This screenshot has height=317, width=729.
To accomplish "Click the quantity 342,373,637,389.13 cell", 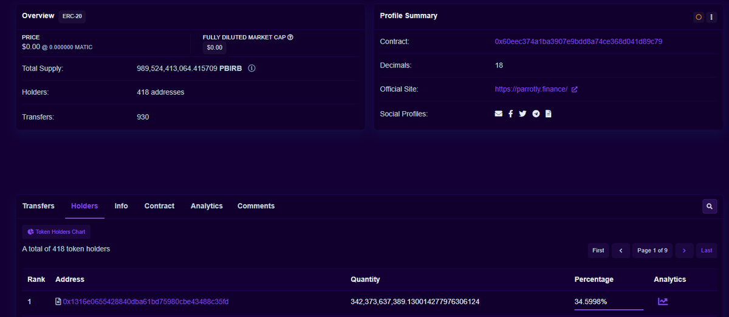I will pos(416,301).
